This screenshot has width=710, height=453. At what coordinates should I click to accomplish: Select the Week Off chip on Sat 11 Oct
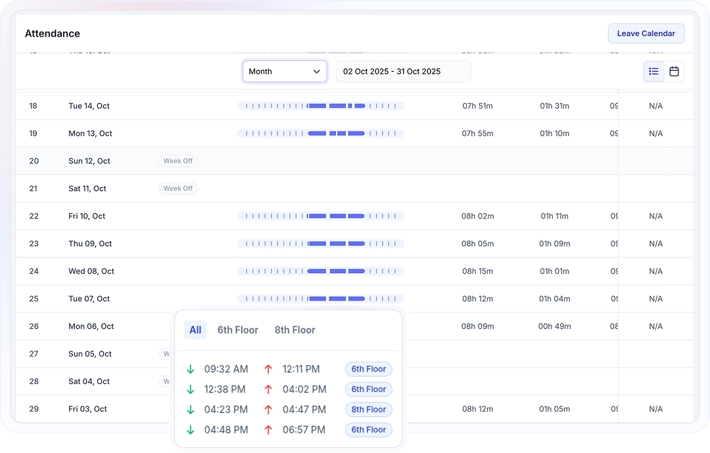click(177, 188)
